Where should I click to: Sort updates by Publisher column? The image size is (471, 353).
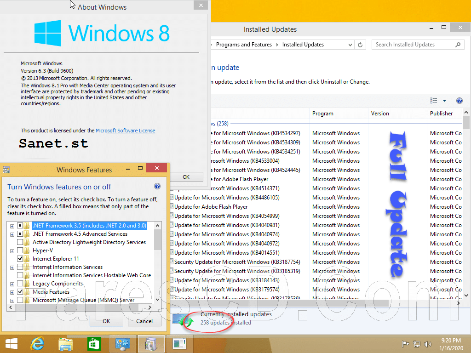pyautogui.click(x=445, y=114)
